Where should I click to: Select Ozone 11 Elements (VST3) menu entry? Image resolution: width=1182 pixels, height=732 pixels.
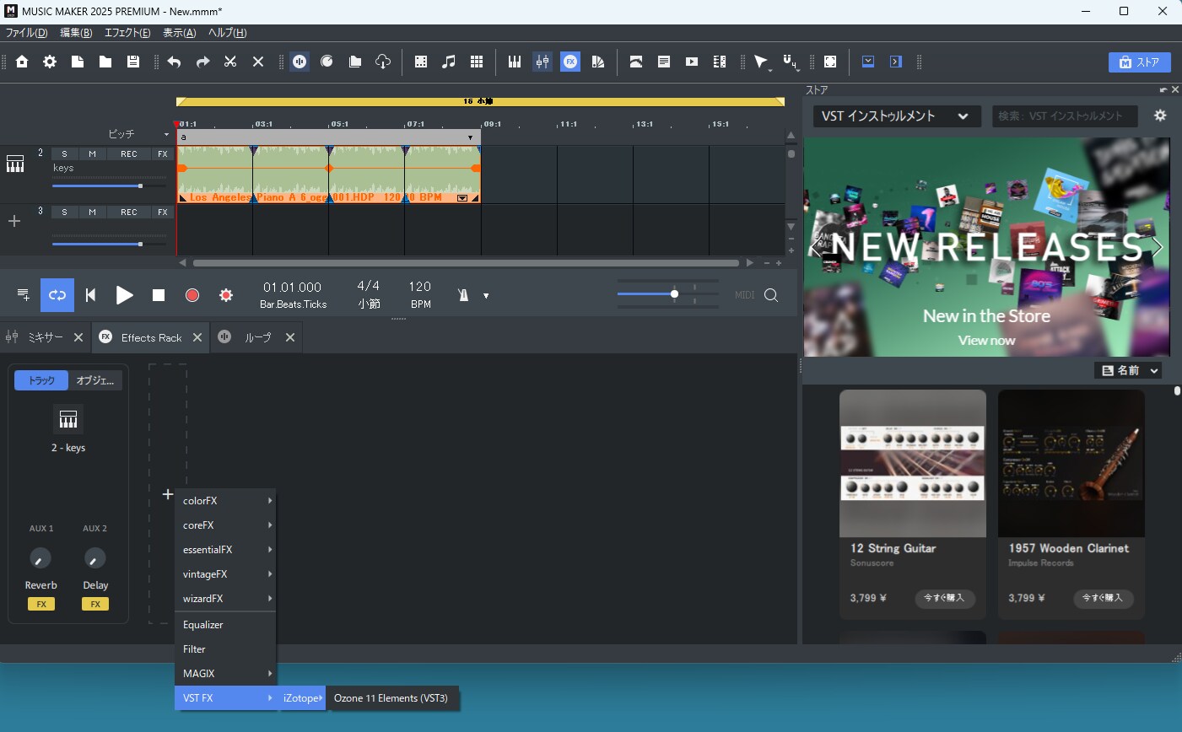pos(391,698)
